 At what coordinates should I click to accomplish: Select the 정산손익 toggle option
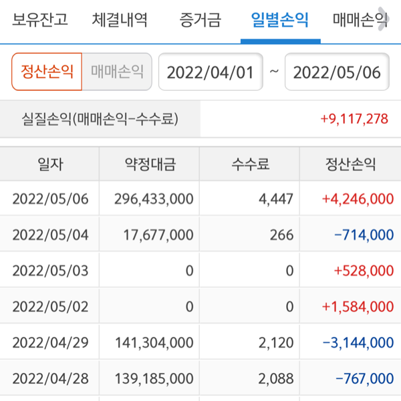(x=47, y=72)
